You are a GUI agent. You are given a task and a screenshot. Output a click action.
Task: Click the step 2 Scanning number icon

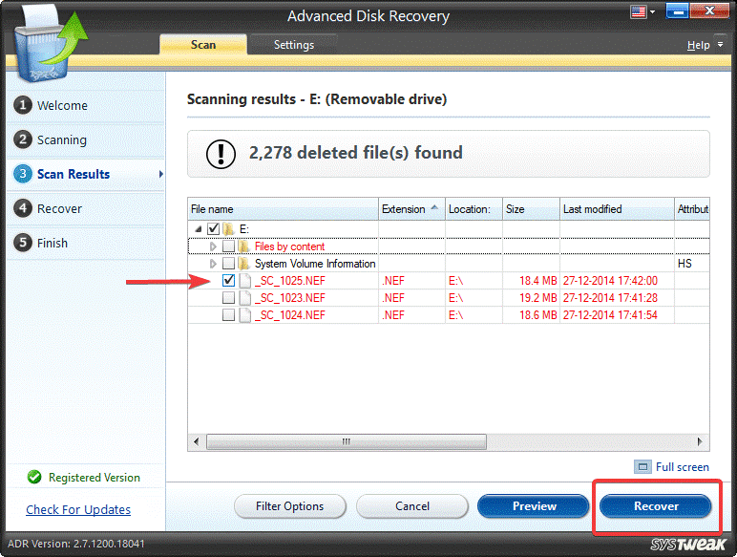click(23, 139)
